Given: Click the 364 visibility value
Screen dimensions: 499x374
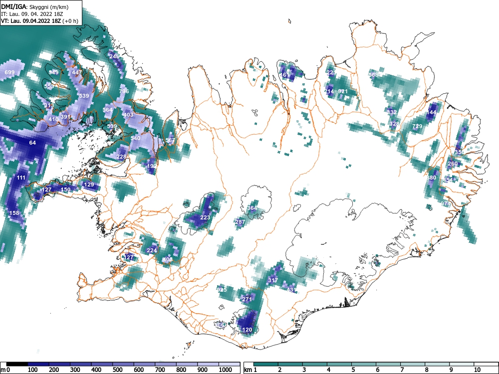Looking at the screenshot, I should pos(252,208).
